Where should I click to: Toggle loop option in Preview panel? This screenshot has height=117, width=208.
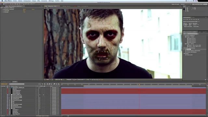click(x=196, y=19)
